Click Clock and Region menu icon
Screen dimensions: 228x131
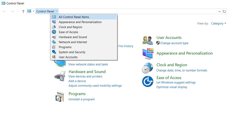54,27
